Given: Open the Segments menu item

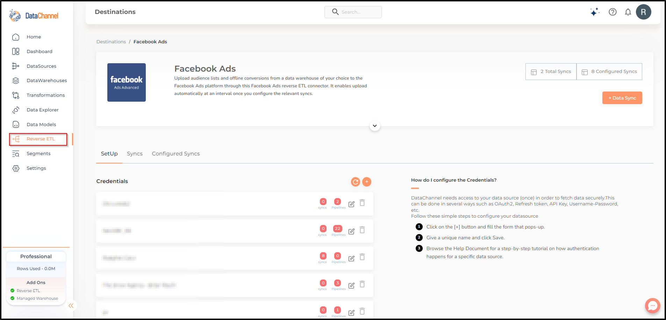Looking at the screenshot, I should coord(38,154).
